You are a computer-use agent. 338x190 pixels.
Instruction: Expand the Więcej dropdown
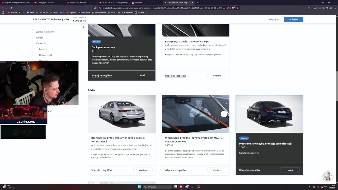tap(274, 19)
